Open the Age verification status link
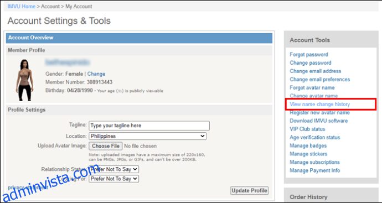Viewport: 382px width, 203px height. coord(315,137)
